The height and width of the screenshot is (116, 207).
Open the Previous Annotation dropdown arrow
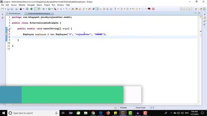(130, 9)
